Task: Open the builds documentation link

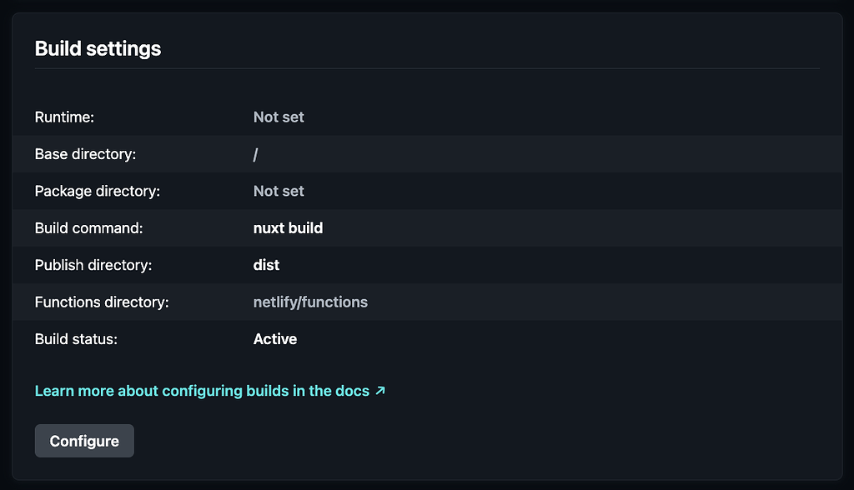Action: (x=200, y=390)
